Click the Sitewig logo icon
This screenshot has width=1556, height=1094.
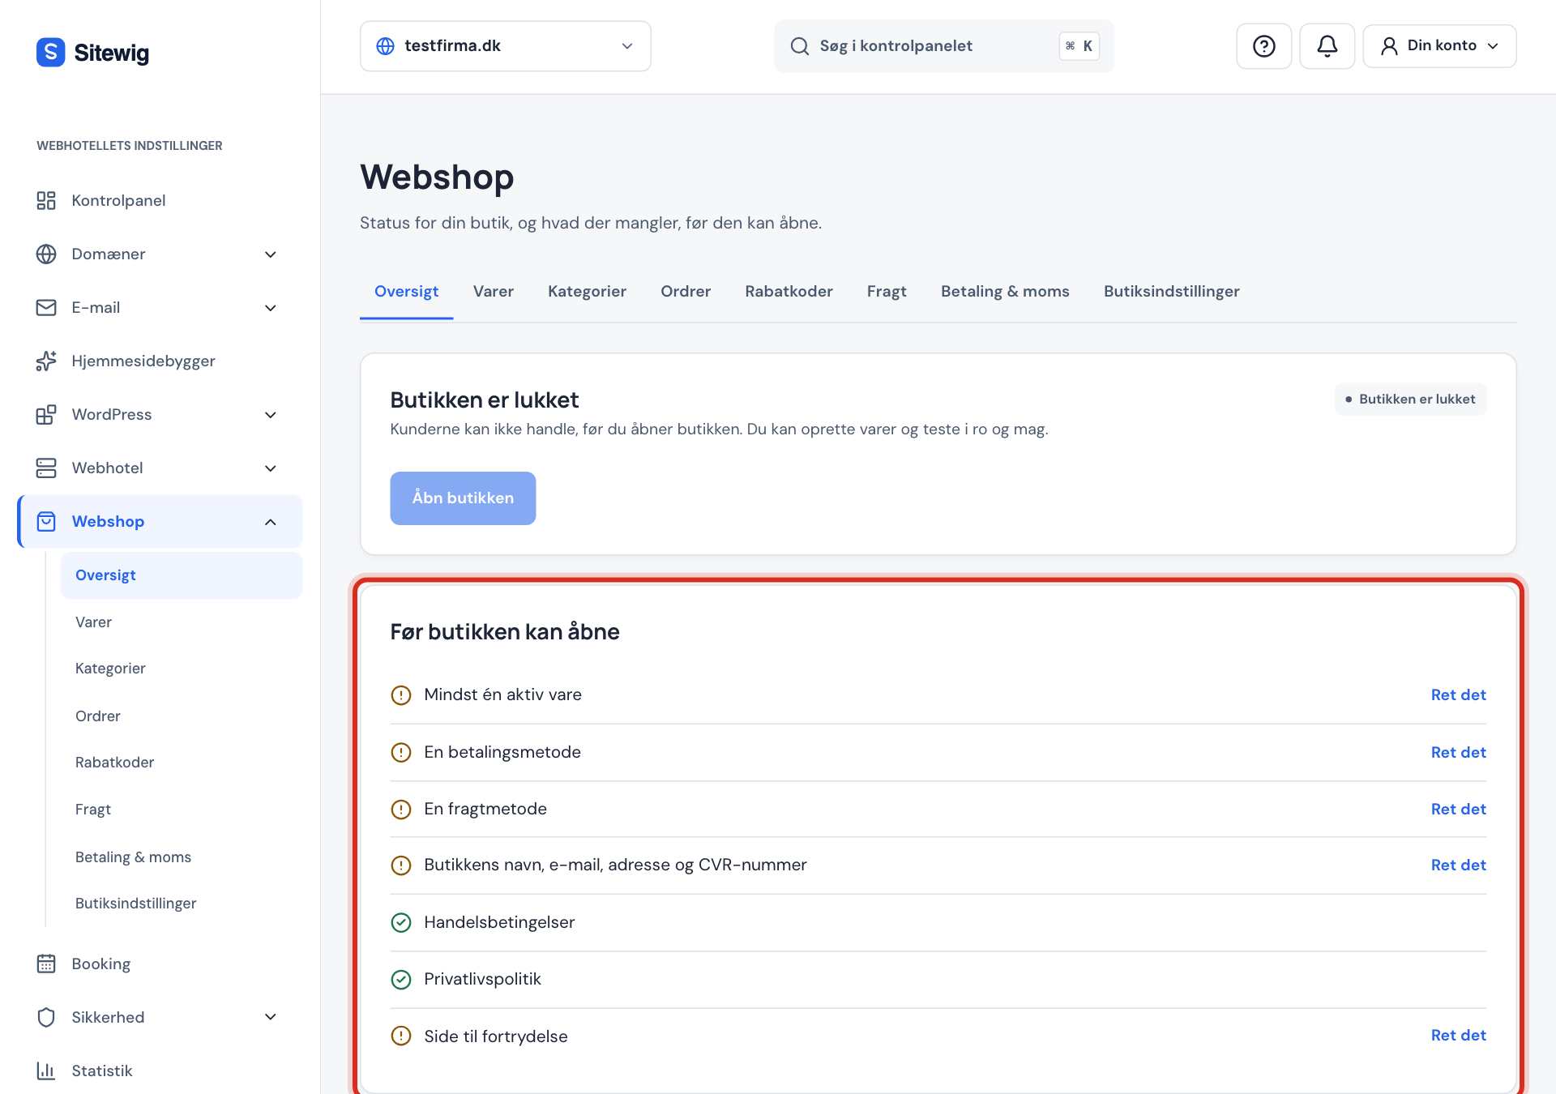pos(50,52)
